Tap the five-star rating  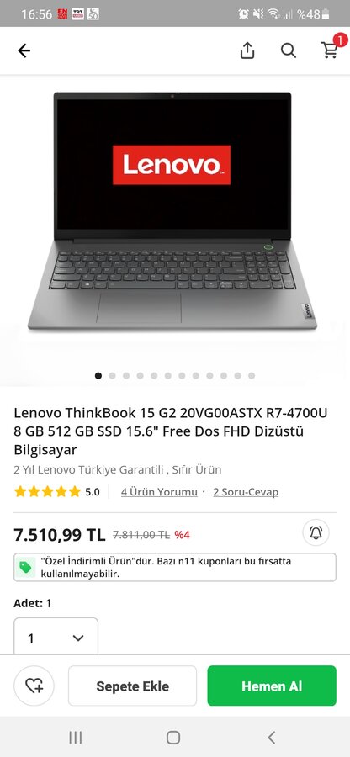point(47,491)
